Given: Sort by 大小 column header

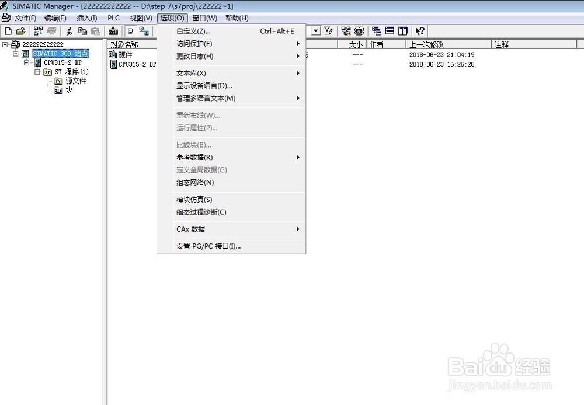Looking at the screenshot, I should pyautogui.click(x=352, y=44).
